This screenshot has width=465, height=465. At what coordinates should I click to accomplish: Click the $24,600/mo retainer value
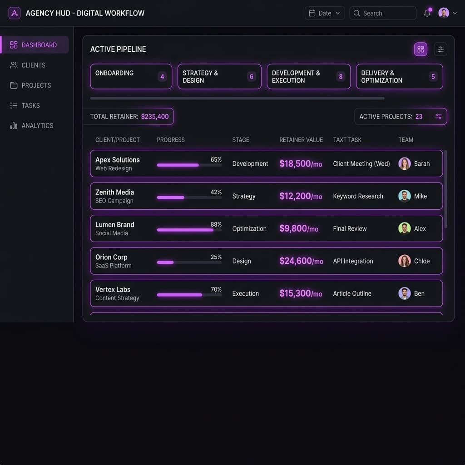[x=302, y=261]
